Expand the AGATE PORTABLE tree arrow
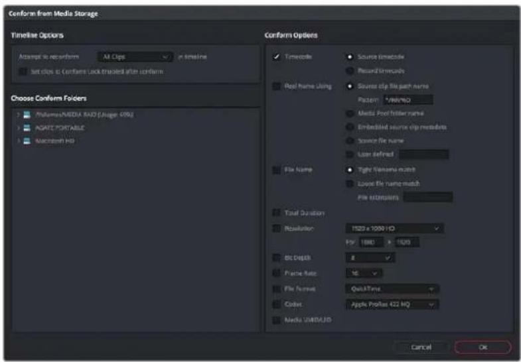This screenshot has width=521, height=362. tap(19, 128)
